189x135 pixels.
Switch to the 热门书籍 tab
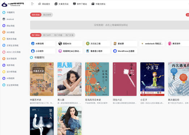point(58,35)
